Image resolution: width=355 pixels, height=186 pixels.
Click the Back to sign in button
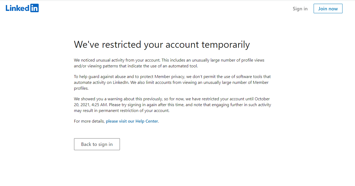[x=97, y=144]
